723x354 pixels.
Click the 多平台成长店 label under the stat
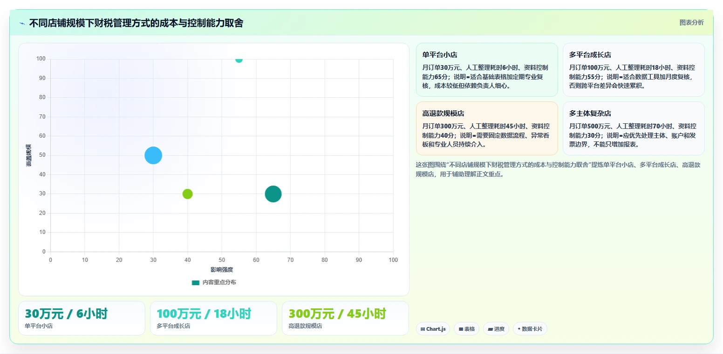pyautogui.click(x=173, y=326)
